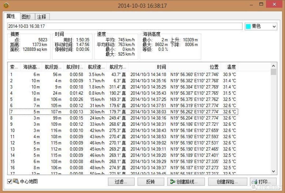285x193 pixels.
Task: Minimize the track properties window
Action: tap(251, 4)
